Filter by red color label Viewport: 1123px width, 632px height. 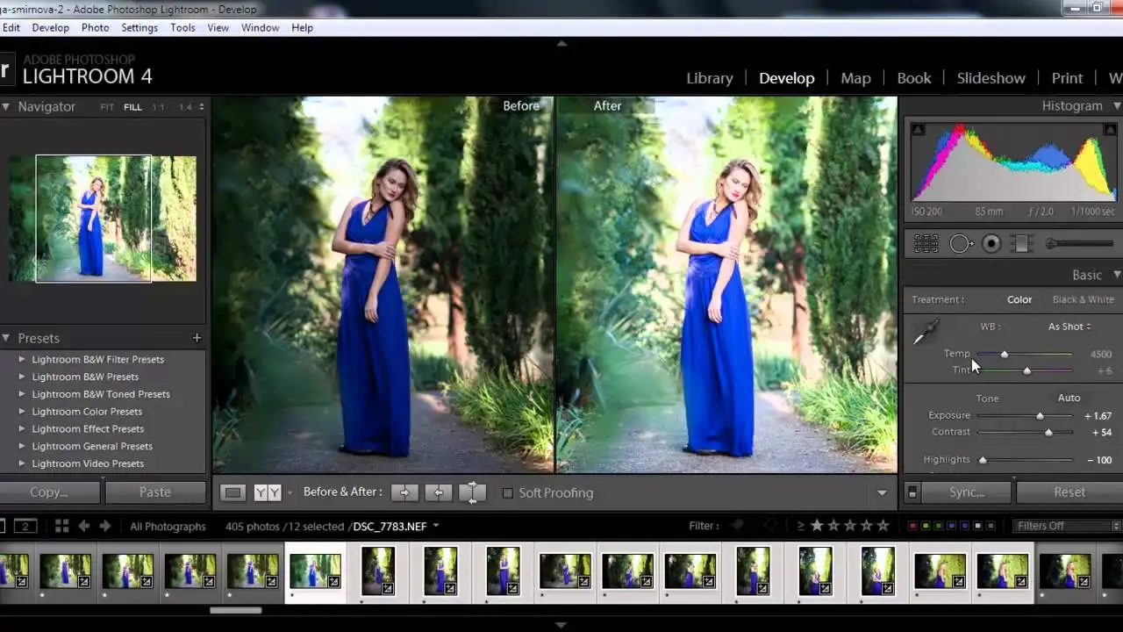[912, 526]
